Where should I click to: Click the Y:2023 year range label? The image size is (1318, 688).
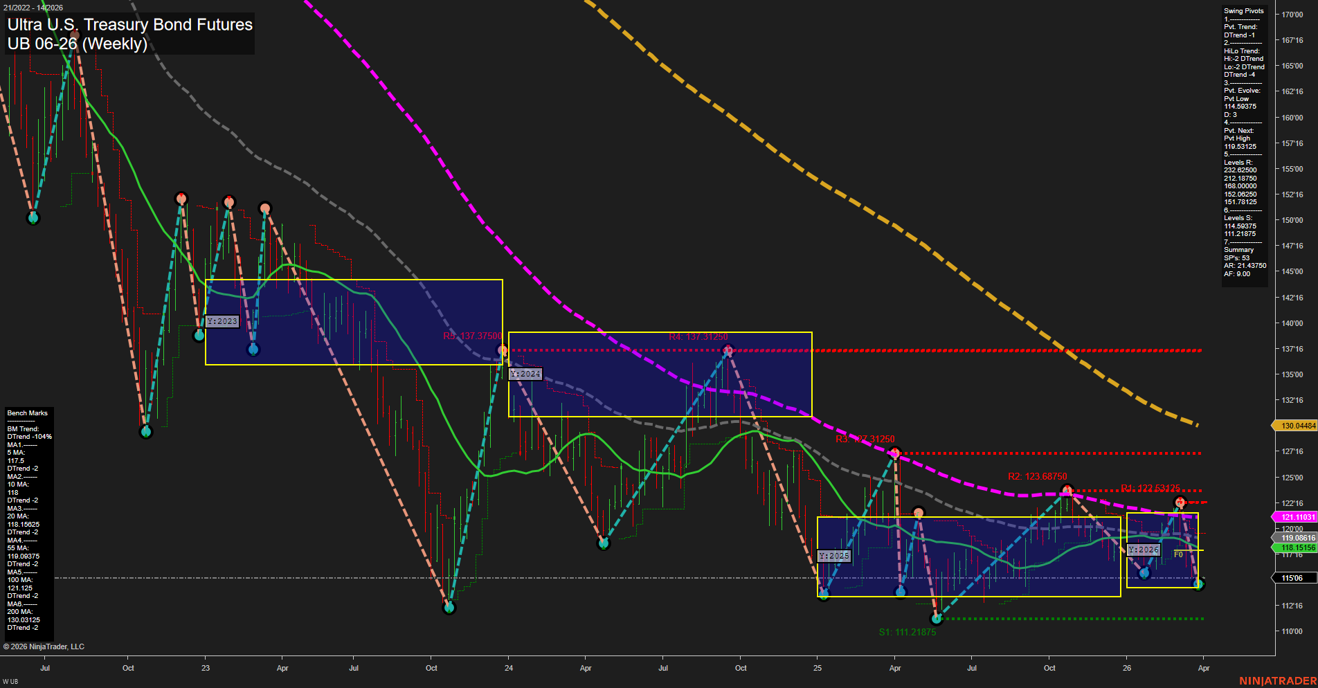222,321
